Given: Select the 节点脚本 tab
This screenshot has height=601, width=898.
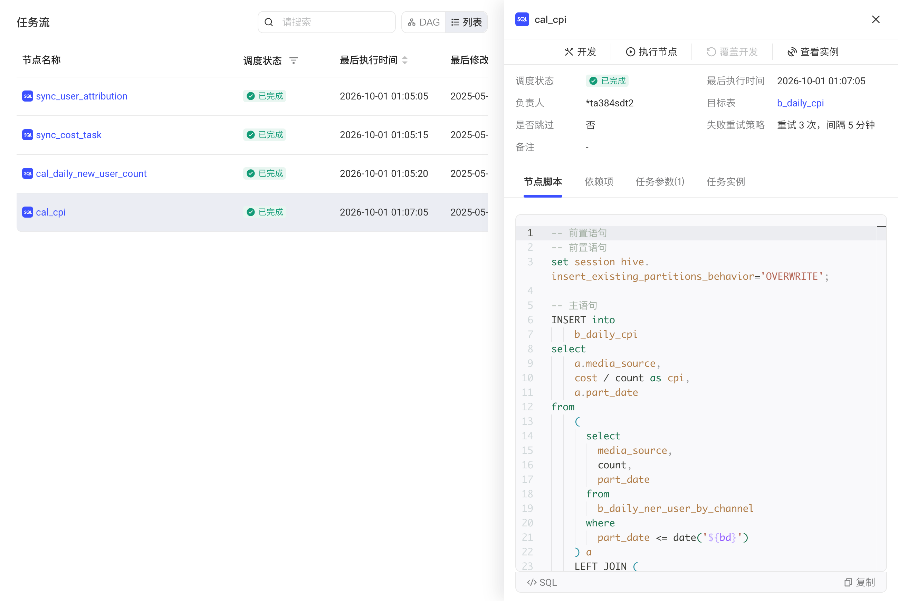Looking at the screenshot, I should (543, 182).
